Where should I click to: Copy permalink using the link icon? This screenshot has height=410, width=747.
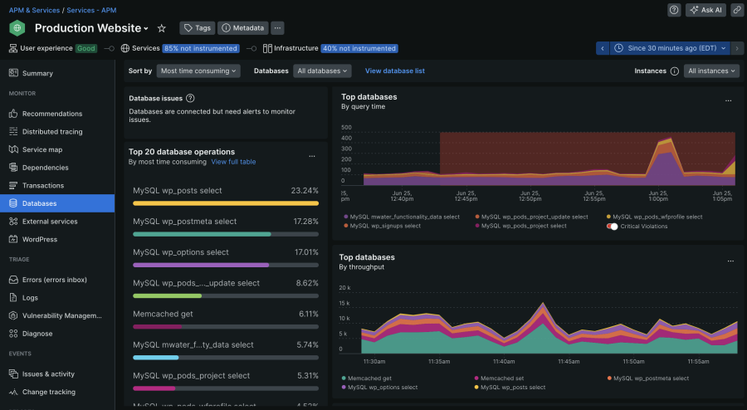pos(736,10)
